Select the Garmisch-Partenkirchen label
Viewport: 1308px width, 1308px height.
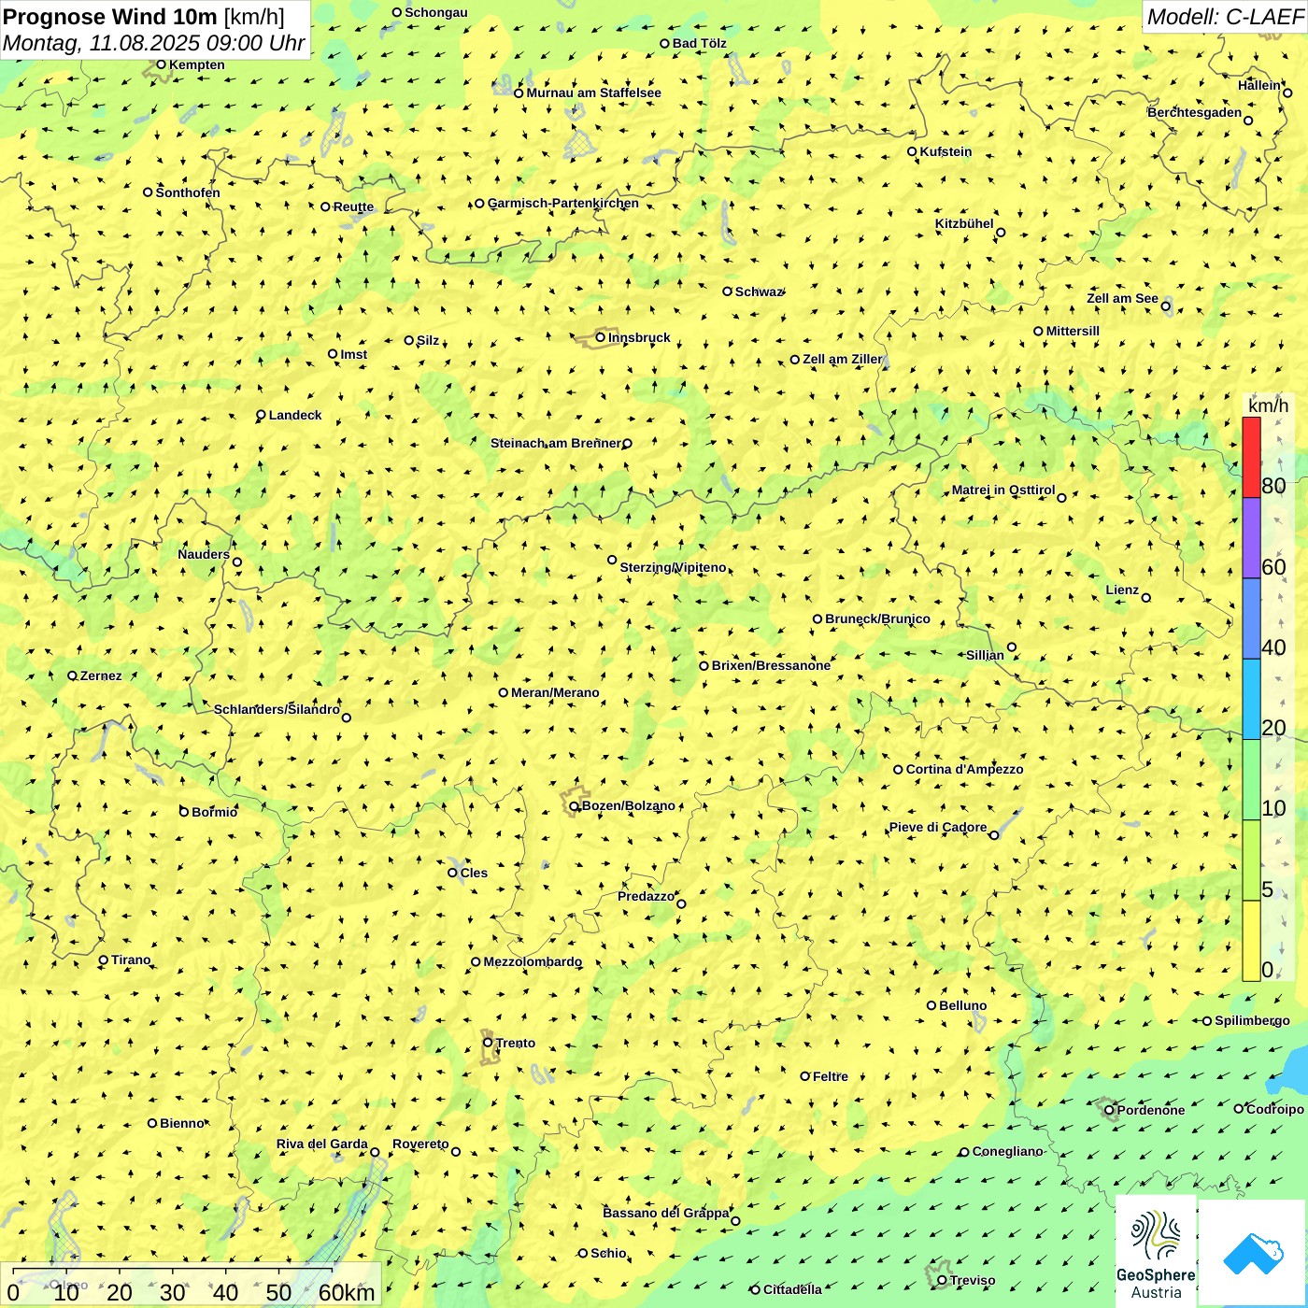click(x=563, y=203)
